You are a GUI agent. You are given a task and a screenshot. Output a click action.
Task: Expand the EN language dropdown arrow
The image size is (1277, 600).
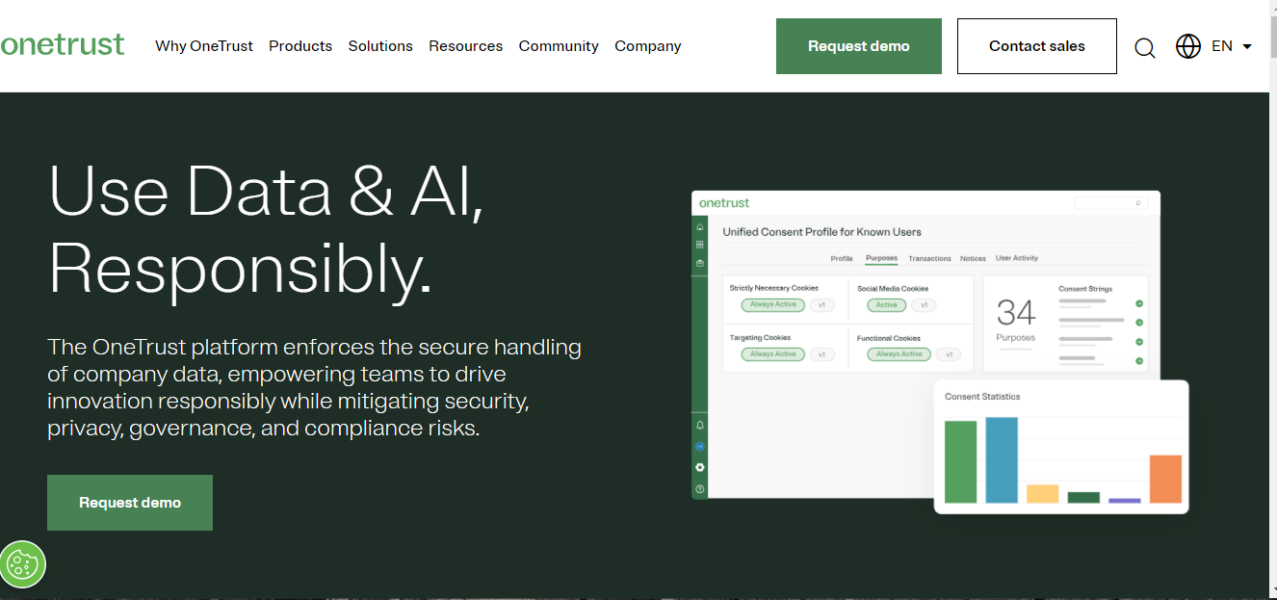(1247, 46)
